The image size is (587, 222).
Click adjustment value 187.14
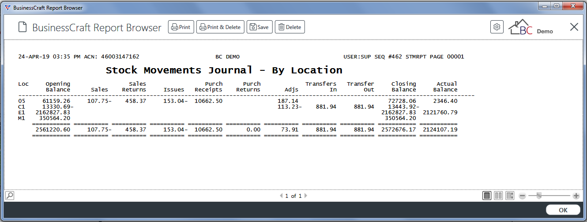tap(288, 101)
